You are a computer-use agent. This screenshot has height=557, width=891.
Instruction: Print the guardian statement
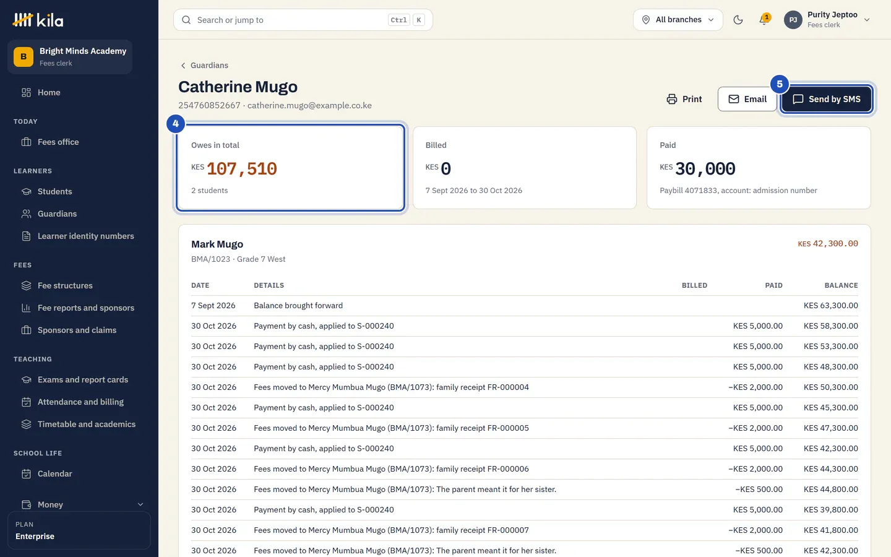684,99
